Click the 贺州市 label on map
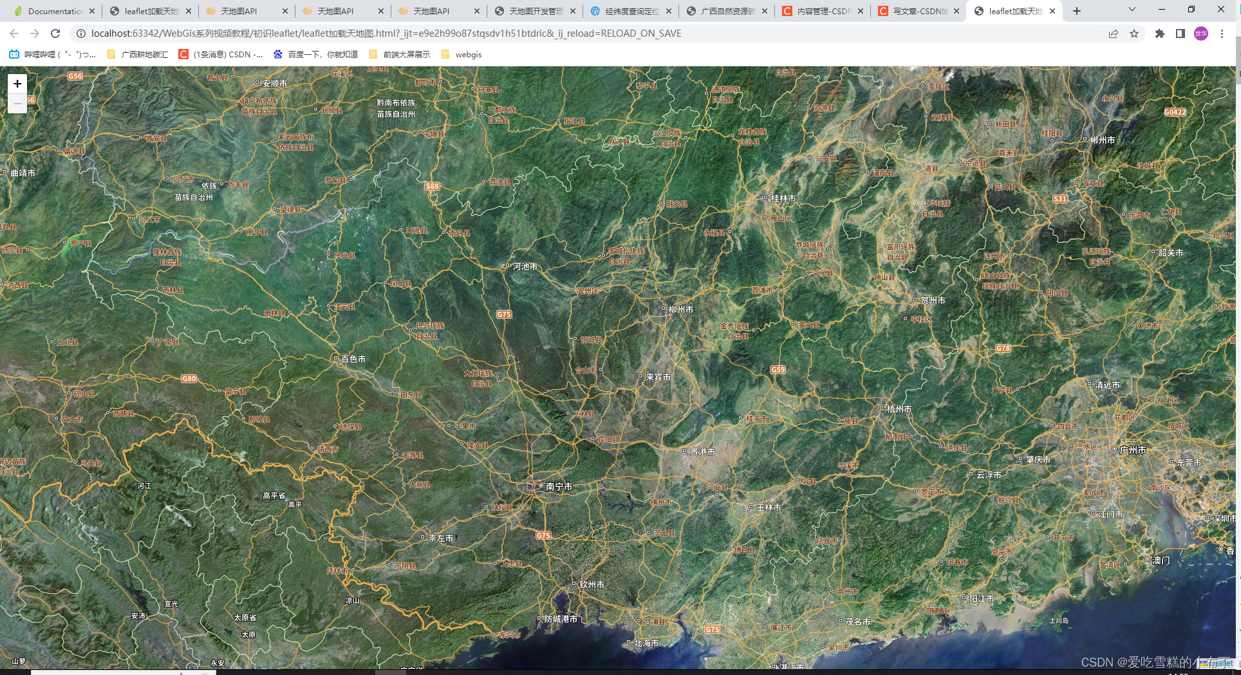The width and height of the screenshot is (1241, 675). (933, 300)
